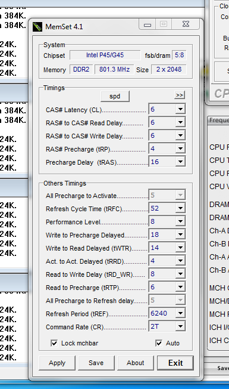Toggle the Auto checkbox
The height and width of the screenshot is (389, 229).
(159, 343)
